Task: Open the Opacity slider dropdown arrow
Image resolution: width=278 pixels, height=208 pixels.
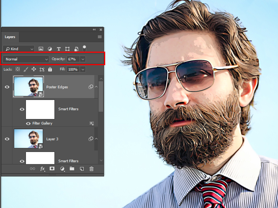Action: coord(83,59)
